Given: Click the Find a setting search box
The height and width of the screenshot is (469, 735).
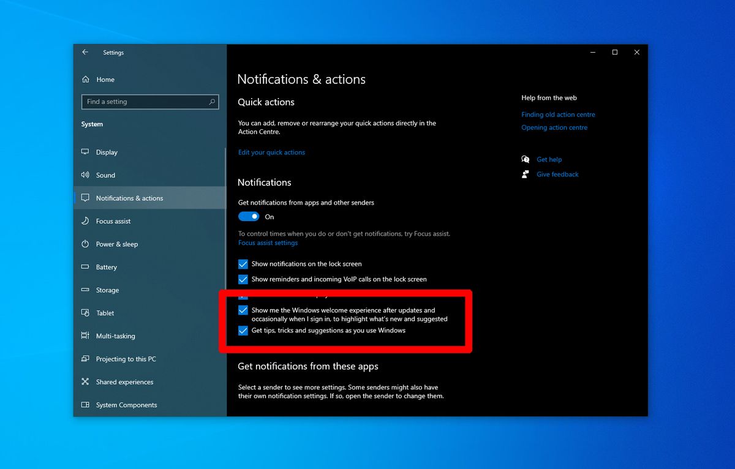Looking at the screenshot, I should coord(149,102).
